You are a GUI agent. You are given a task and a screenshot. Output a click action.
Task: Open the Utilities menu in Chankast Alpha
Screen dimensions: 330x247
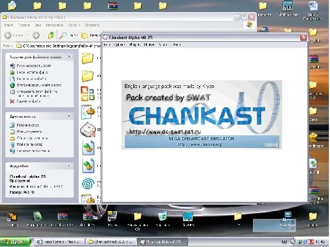pyautogui.click(x=149, y=45)
